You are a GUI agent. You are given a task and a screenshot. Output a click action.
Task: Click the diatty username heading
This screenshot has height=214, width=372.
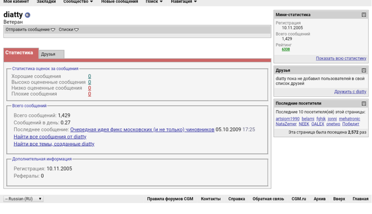click(x=13, y=15)
